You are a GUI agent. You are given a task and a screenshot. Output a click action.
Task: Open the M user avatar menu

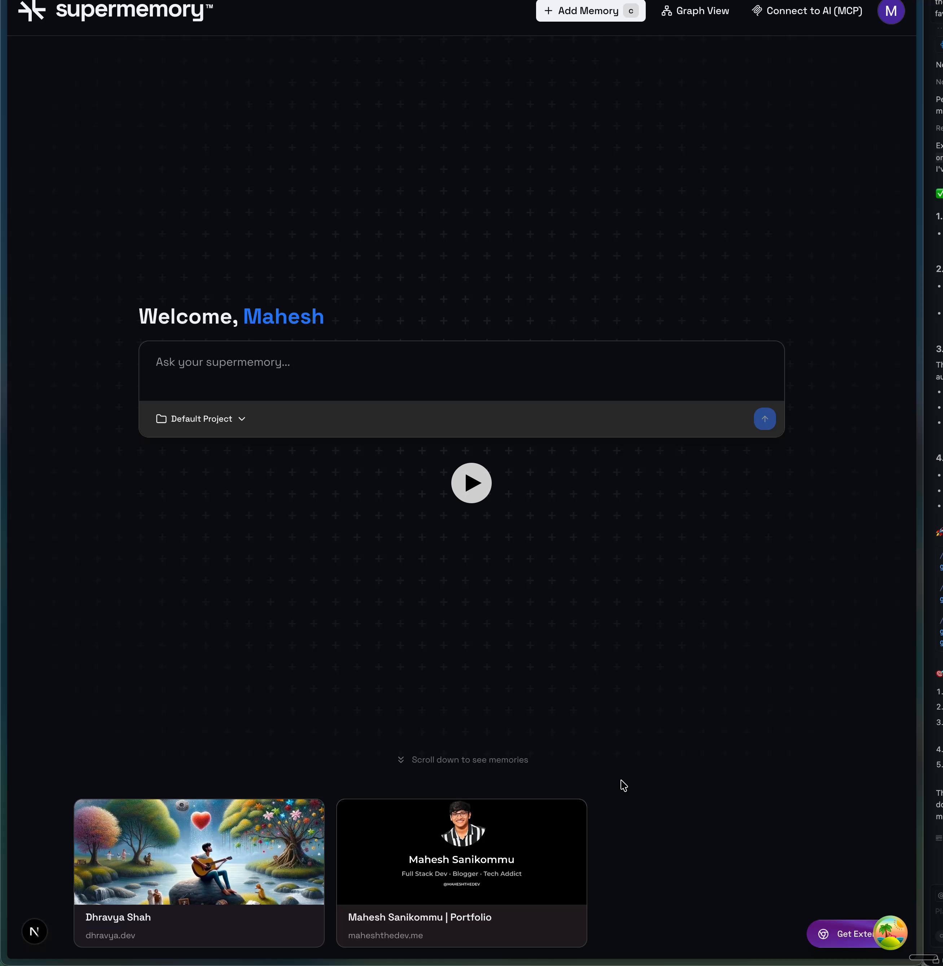(890, 11)
